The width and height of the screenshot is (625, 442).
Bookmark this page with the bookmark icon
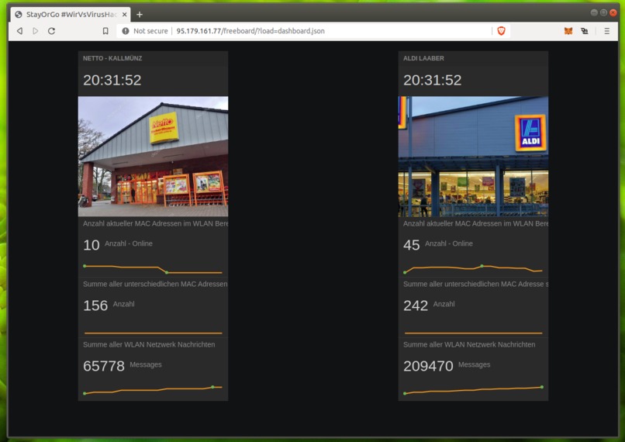click(105, 31)
